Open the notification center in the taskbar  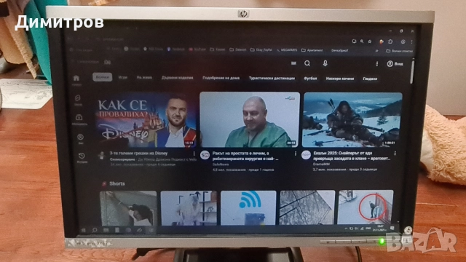[x=392, y=228]
